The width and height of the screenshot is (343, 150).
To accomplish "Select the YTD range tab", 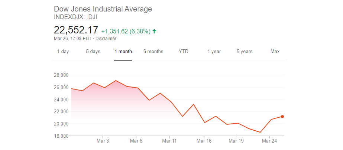I will tap(184, 52).
